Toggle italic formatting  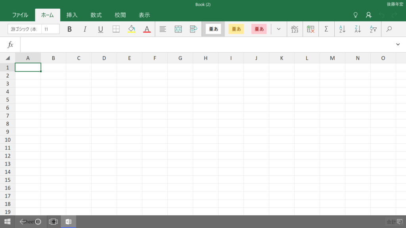[x=85, y=29]
